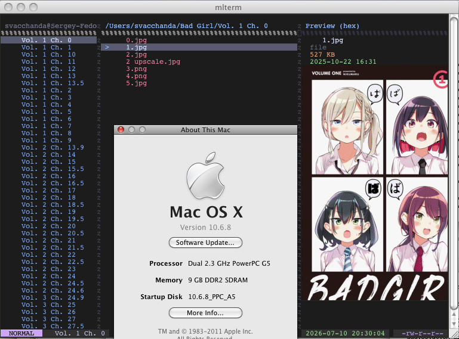Select directory Vol. 1 Ch. 8
The height and width of the screenshot is (339, 459).
(46, 133)
